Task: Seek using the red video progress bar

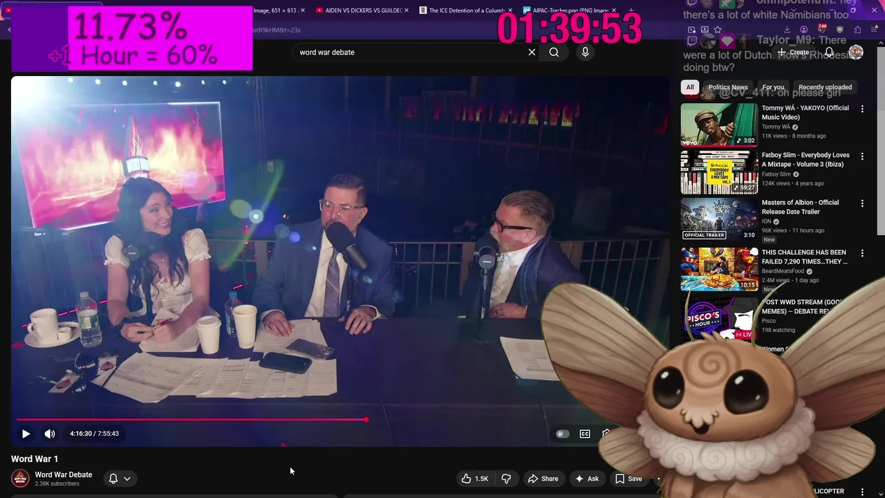Action: click(192, 419)
